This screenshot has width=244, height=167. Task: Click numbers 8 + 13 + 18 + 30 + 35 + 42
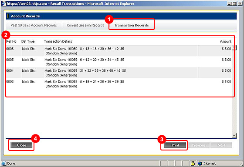coord(99,49)
